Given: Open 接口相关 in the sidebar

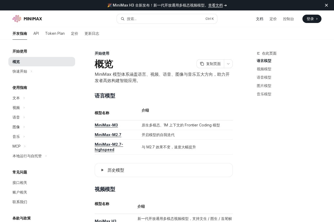Looking at the screenshot, I should [x=20, y=183].
